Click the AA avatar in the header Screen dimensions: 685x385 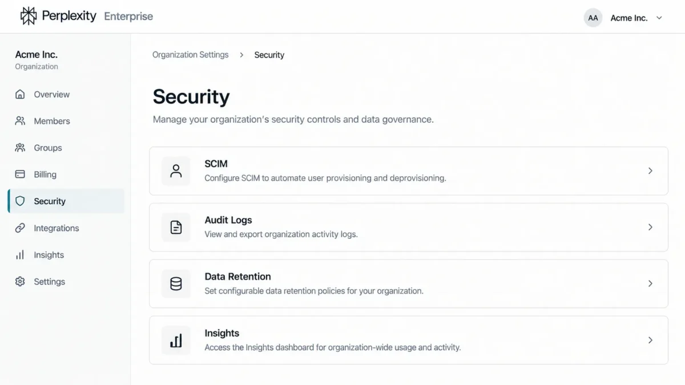(593, 18)
